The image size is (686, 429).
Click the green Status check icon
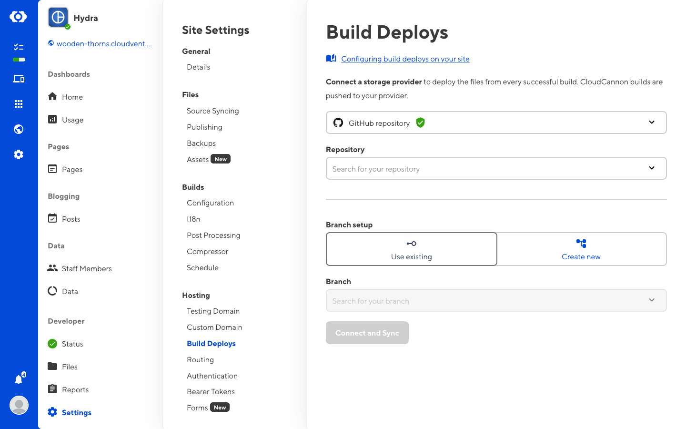click(x=52, y=344)
